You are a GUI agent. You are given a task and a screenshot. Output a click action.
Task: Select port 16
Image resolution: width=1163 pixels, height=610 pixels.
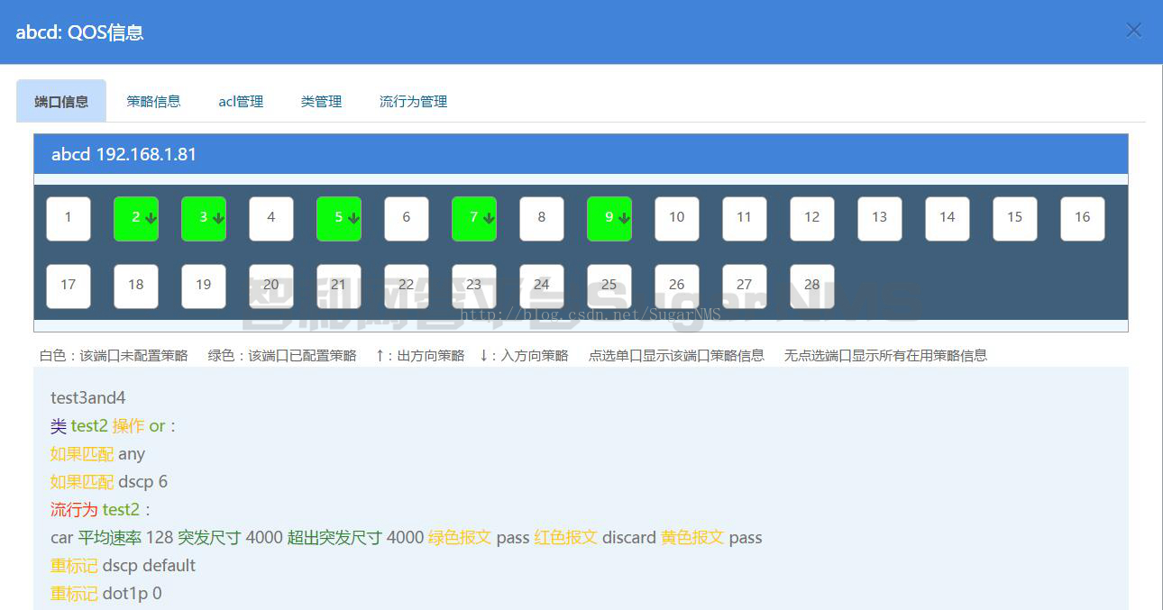coord(1083,219)
